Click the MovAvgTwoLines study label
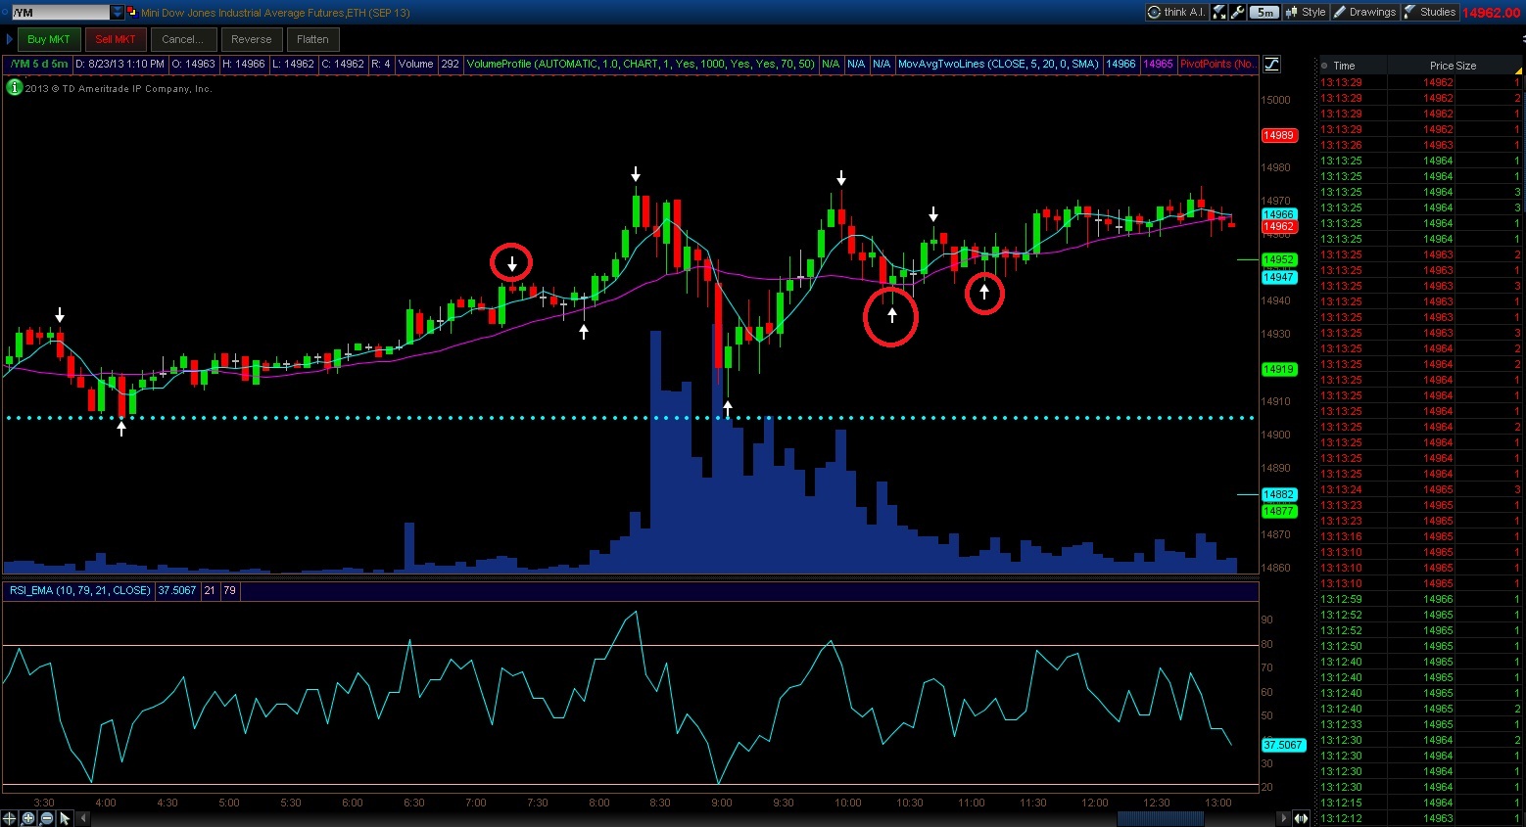The image size is (1526, 827). coord(998,65)
